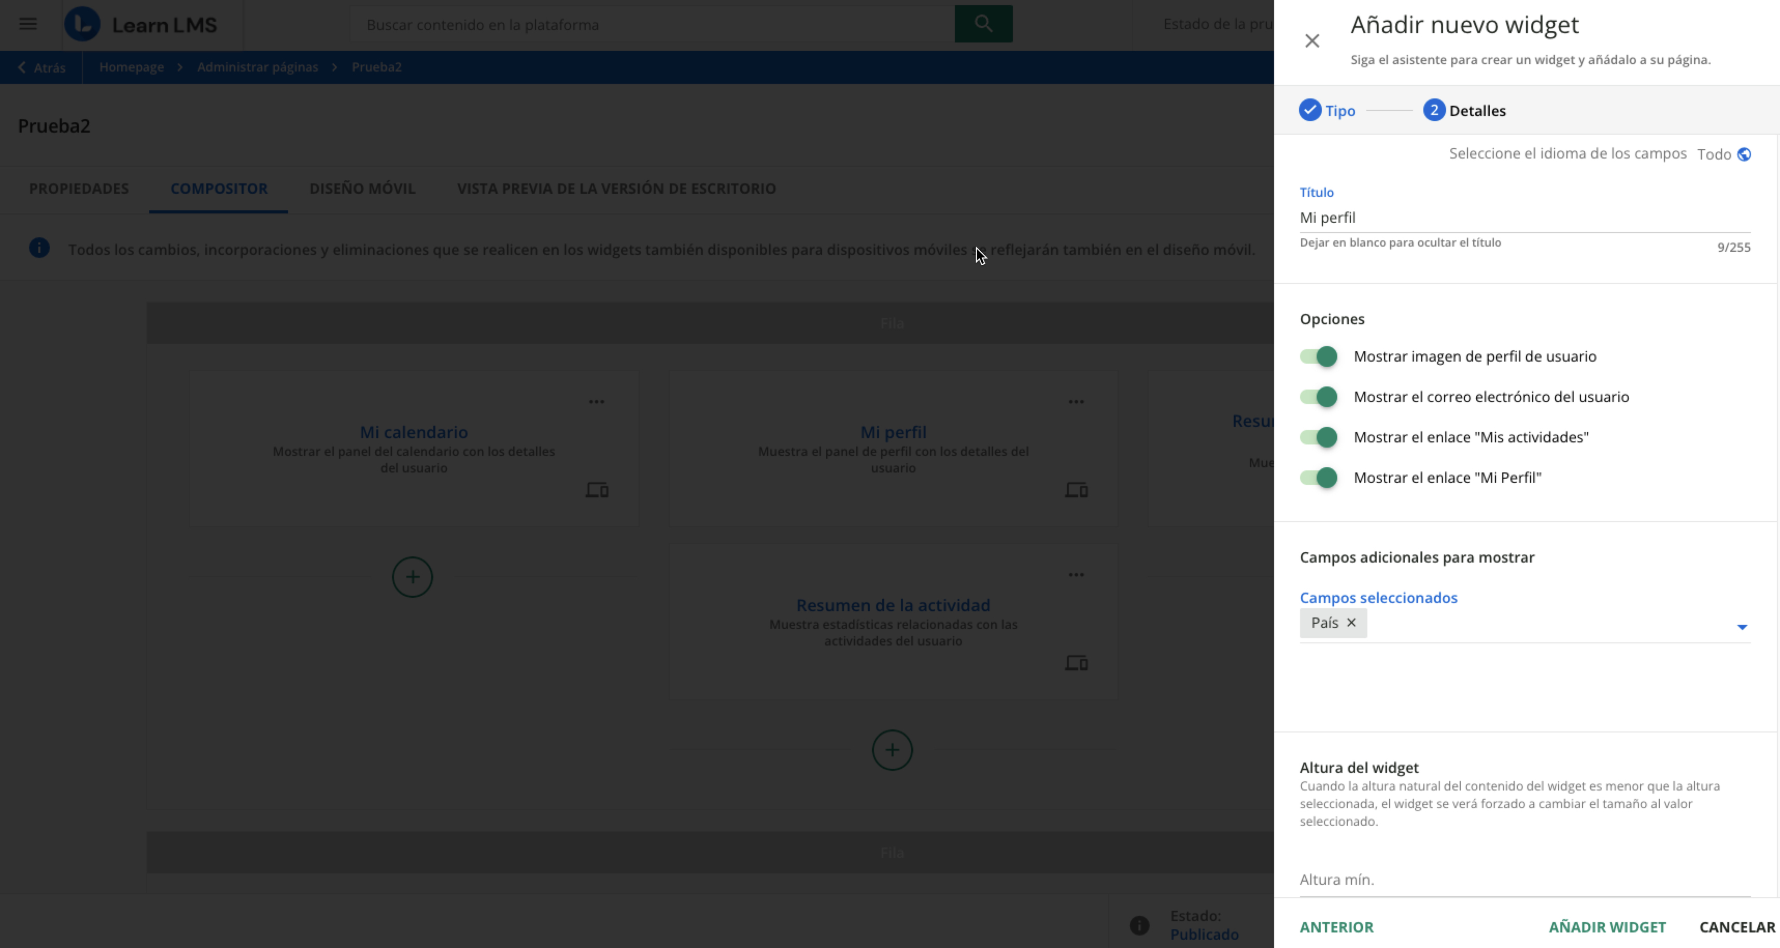The image size is (1780, 948).
Task: Open the Todo language dropdown
Action: pyautogui.click(x=1714, y=154)
